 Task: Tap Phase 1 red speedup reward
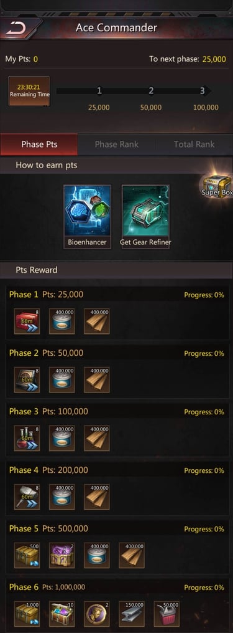tap(27, 321)
